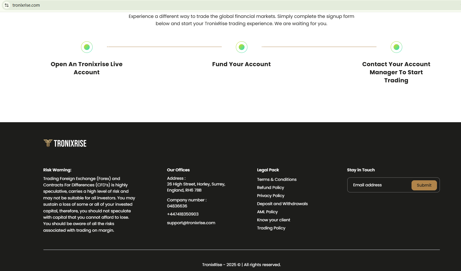The height and width of the screenshot is (271, 461).
Task: Click the phone number +447418350903
Action: click(183, 214)
